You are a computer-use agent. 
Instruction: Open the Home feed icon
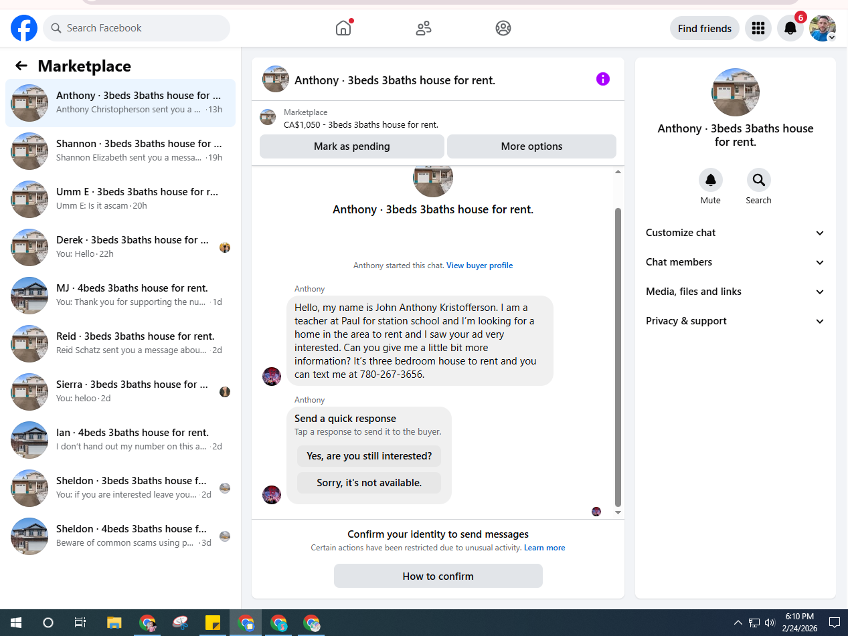343,28
